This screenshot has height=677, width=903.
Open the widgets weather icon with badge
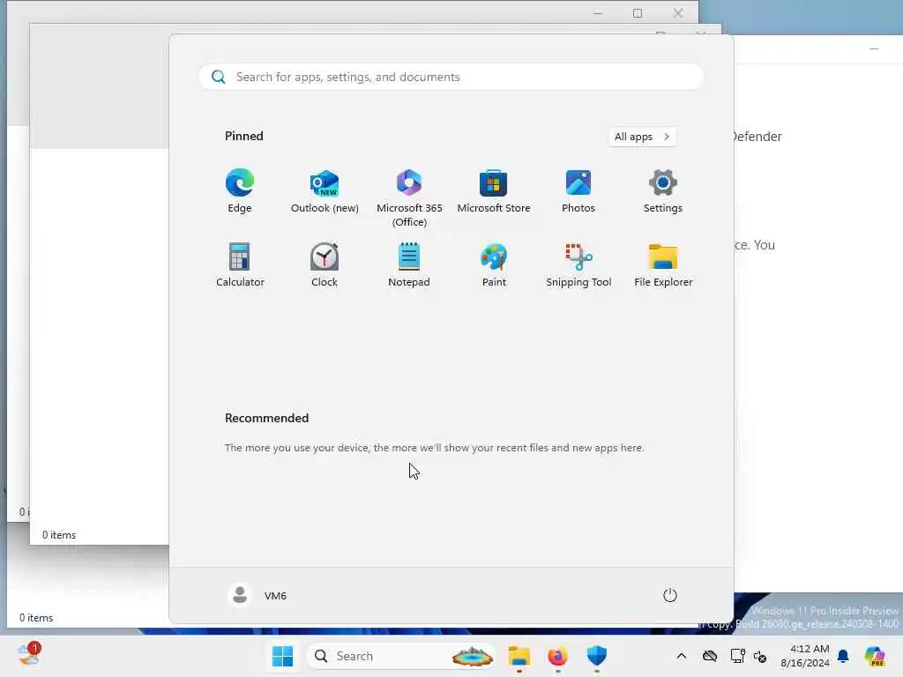(x=28, y=655)
